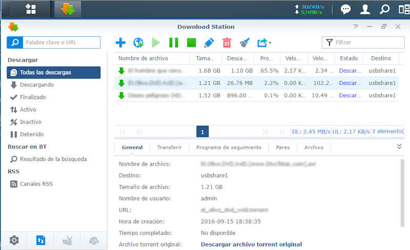Go to the last page arrow

tap(282, 132)
